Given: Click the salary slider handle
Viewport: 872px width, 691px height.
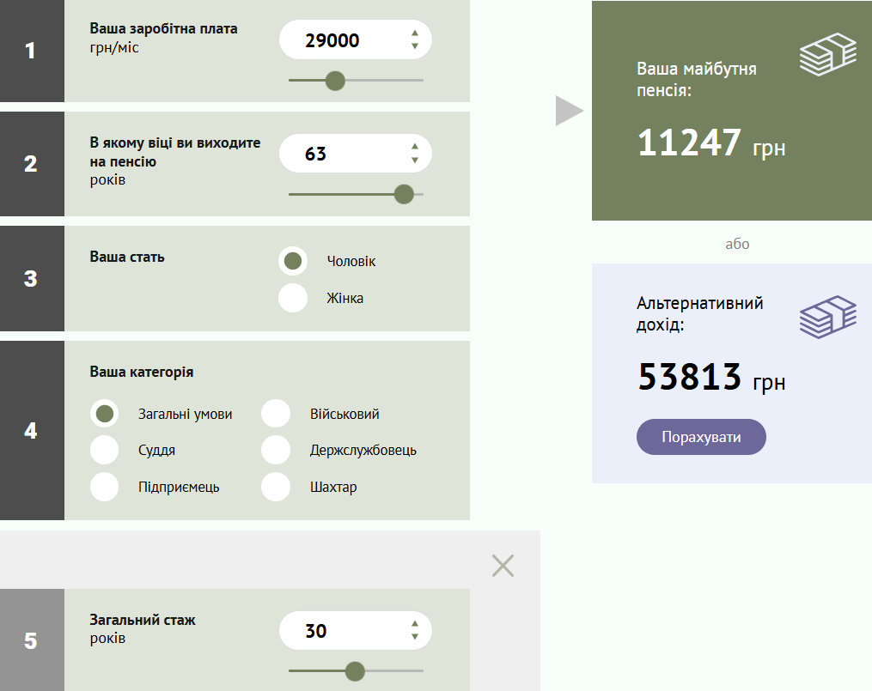Looking at the screenshot, I should (x=335, y=81).
